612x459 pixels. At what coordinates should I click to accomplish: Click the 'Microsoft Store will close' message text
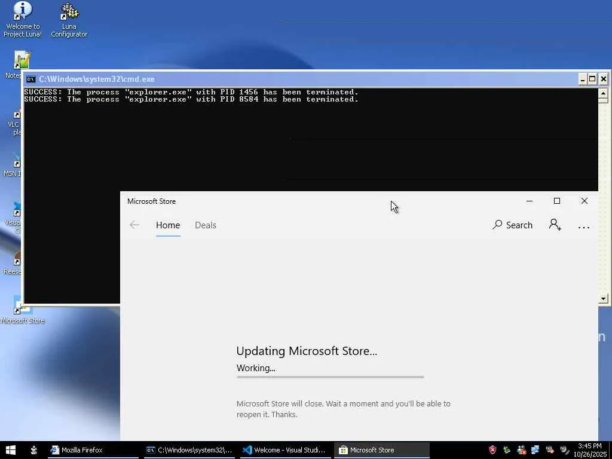pyautogui.click(x=344, y=409)
